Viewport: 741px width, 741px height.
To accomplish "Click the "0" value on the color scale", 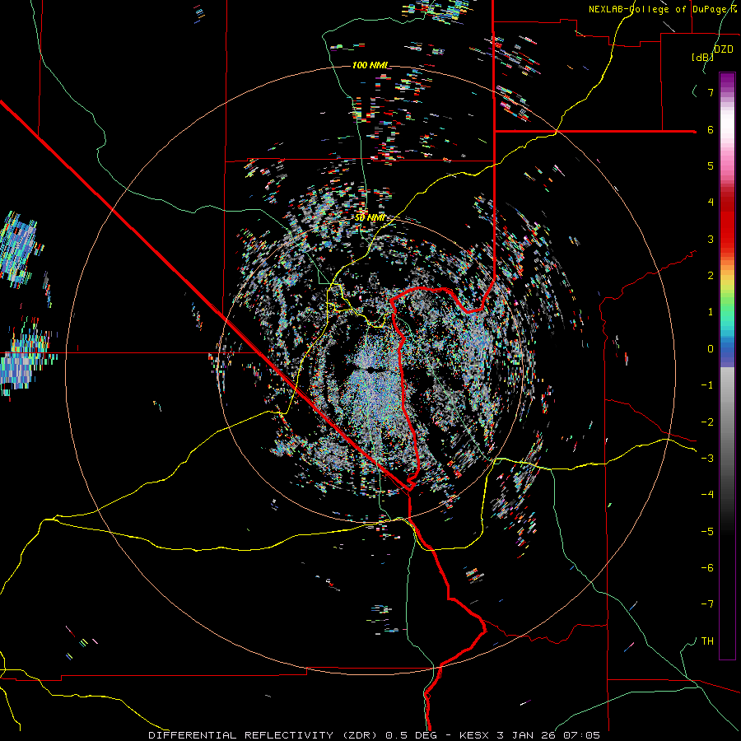I will point(711,349).
